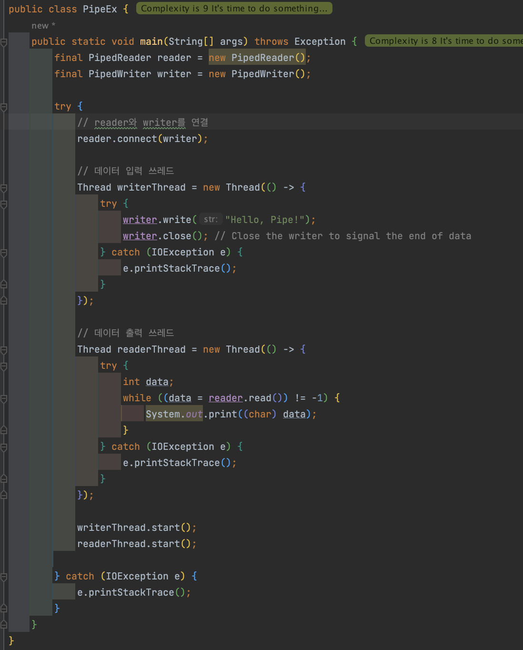Viewport: 523px width, 650px height.
Task: Click the highlighted 'new PipedReader()' expression
Action: pyautogui.click(x=257, y=58)
